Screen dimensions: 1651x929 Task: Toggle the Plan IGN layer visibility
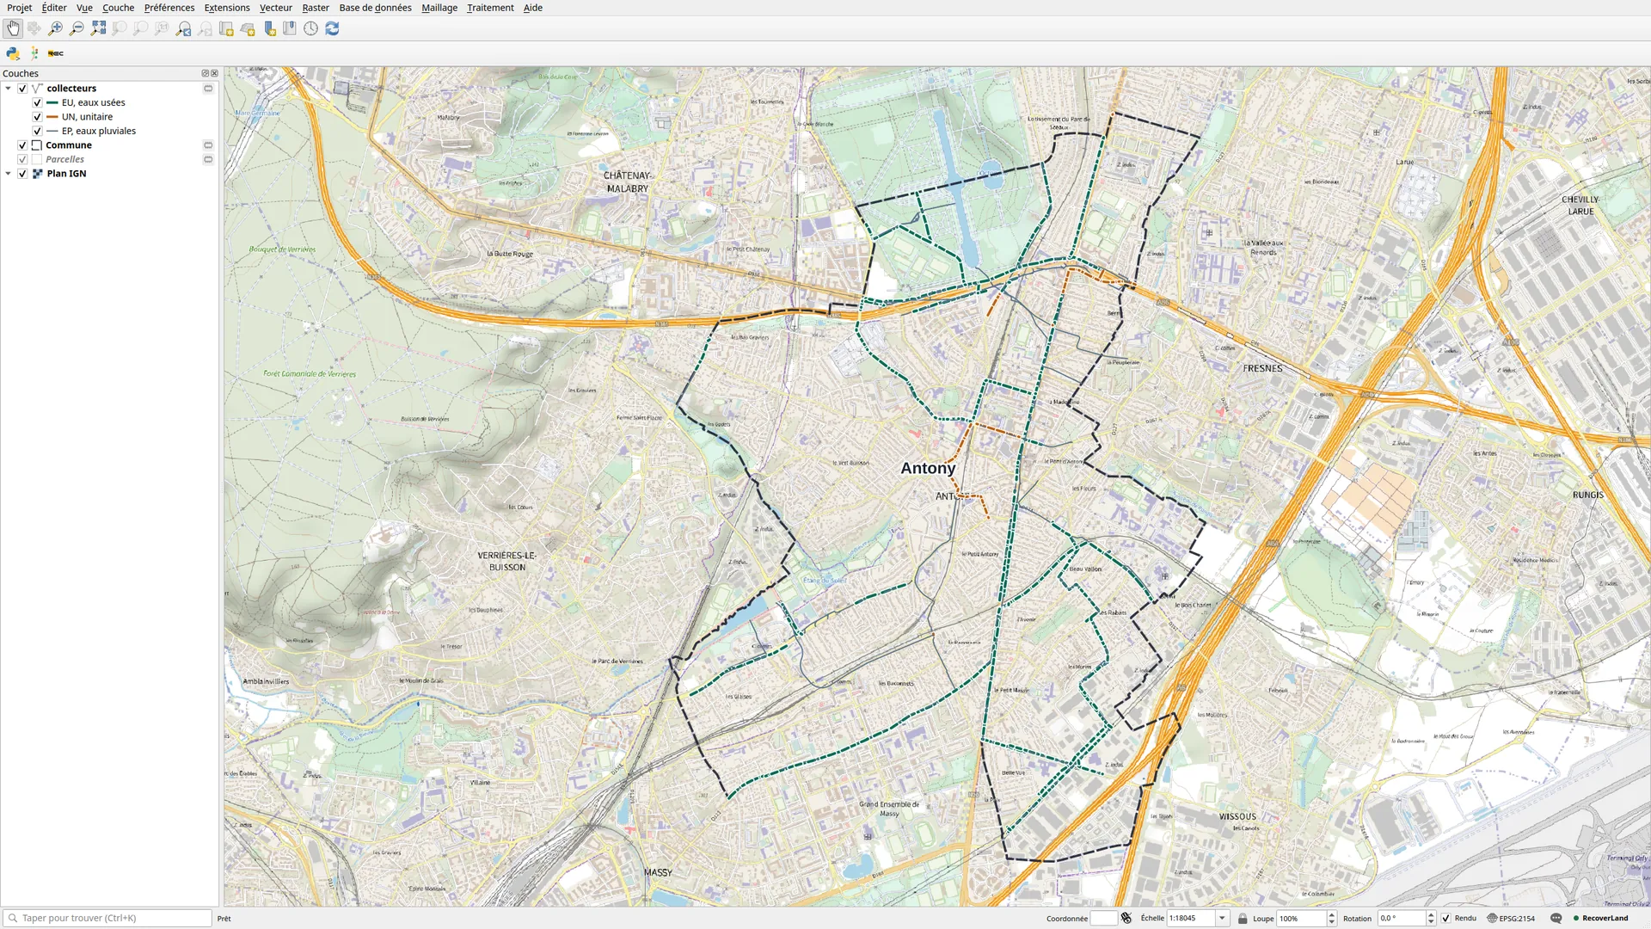tap(22, 174)
